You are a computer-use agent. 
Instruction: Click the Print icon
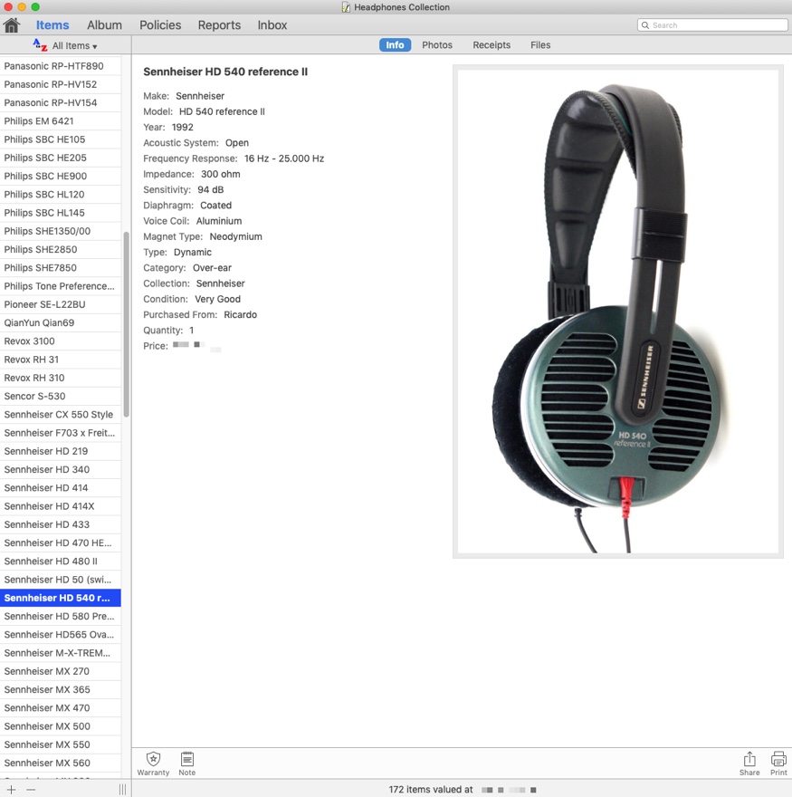click(x=778, y=763)
